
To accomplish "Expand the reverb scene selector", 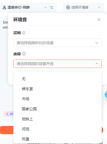I will (x=57, y=43).
